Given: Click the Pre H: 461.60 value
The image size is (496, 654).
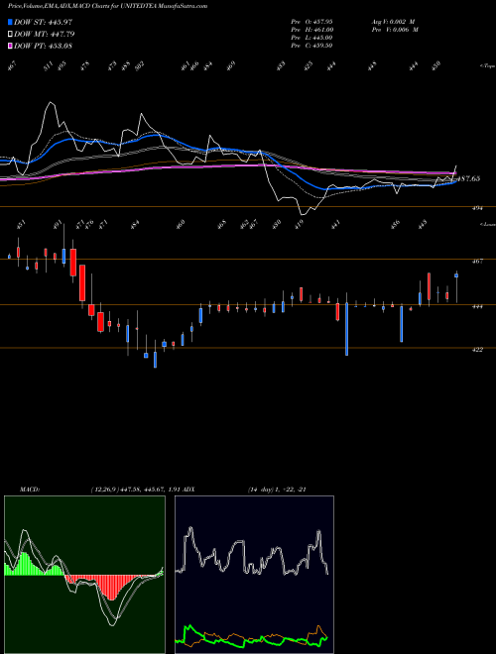Looking at the screenshot, I should click(x=311, y=30).
